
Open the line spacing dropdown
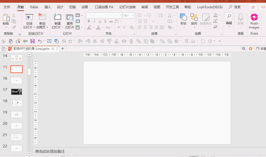pos(162,15)
